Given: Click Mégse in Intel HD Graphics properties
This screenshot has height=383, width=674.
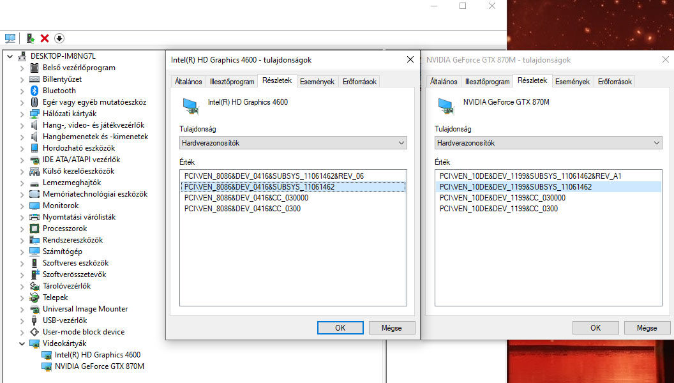Looking at the screenshot, I should 392,328.
